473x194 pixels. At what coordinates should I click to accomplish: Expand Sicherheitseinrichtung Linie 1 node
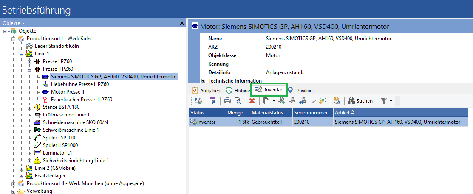point(29,161)
